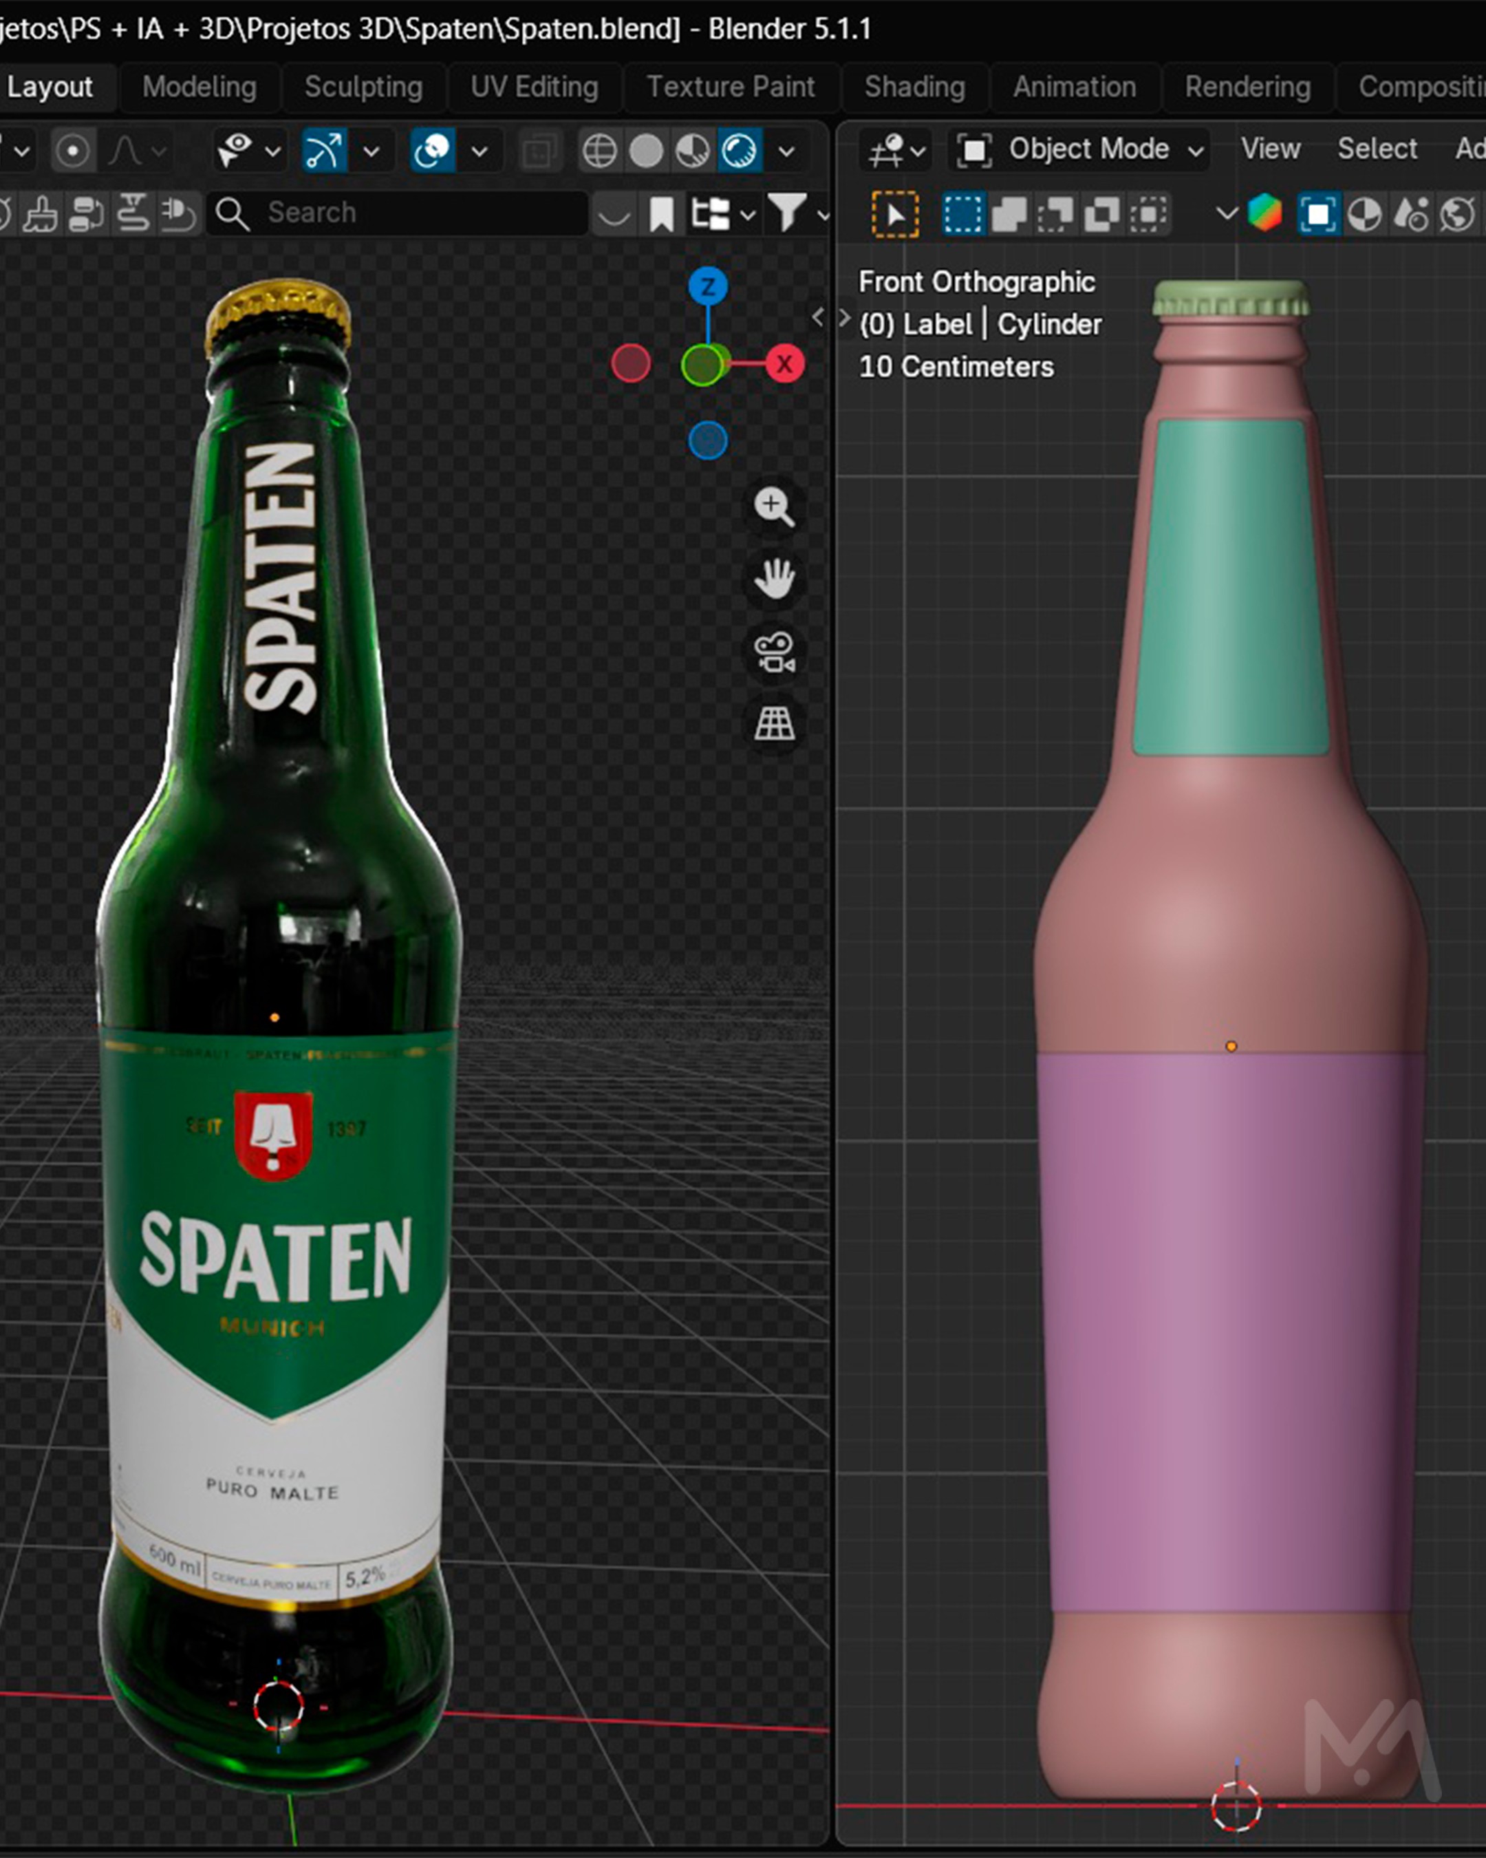1486x1858 pixels.
Task: Toggle the camera view button
Action: coord(773,652)
